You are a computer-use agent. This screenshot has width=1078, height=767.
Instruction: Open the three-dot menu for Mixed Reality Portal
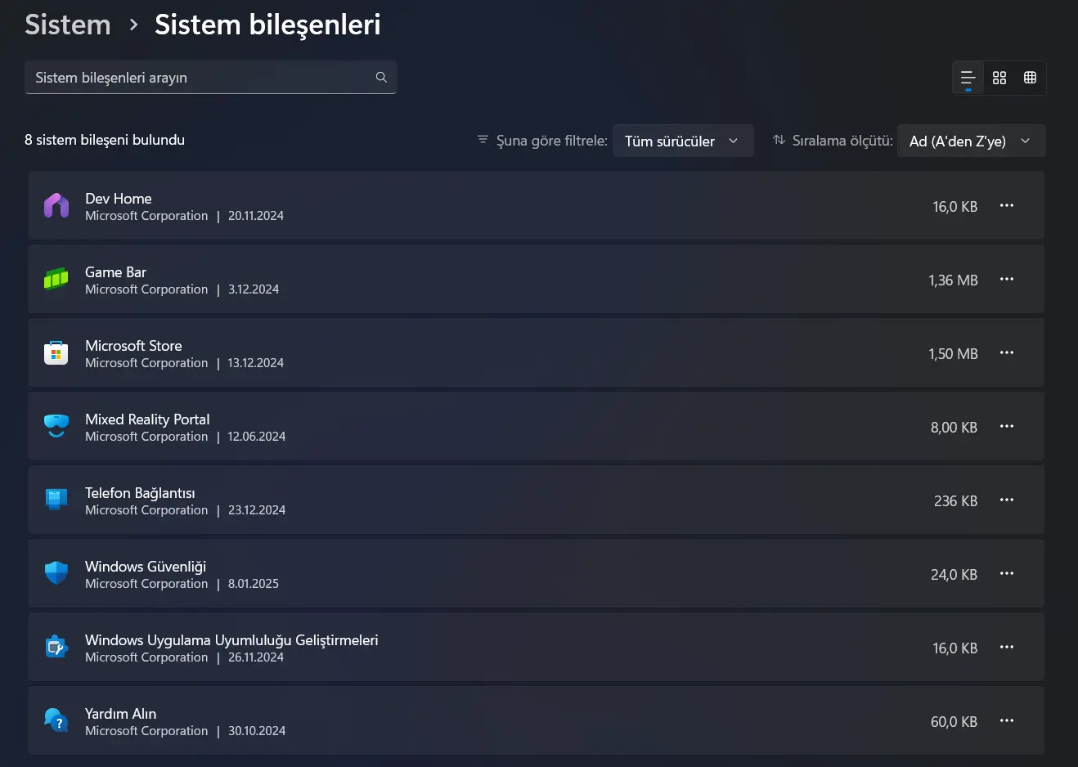1007,426
